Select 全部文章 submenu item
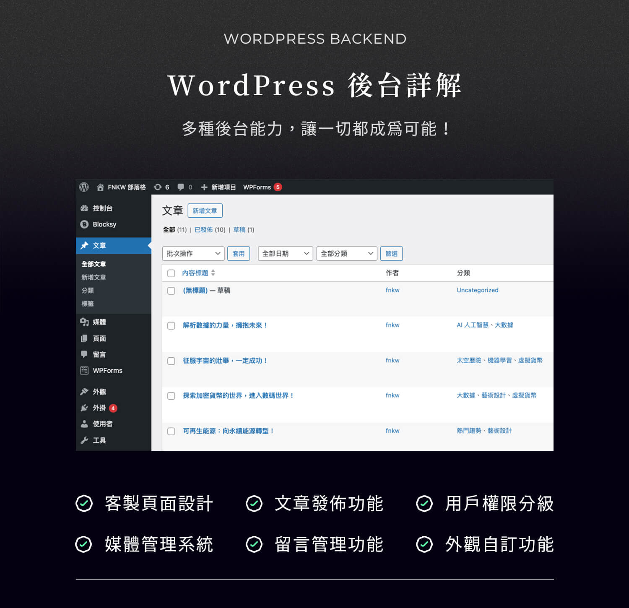 click(94, 264)
